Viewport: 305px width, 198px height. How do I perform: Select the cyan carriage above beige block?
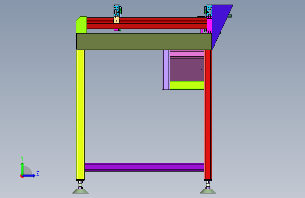point(117,11)
